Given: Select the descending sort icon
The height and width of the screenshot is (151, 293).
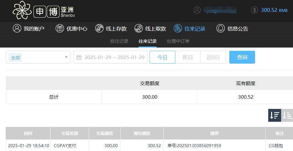Looking at the screenshot, I should point(275,115).
